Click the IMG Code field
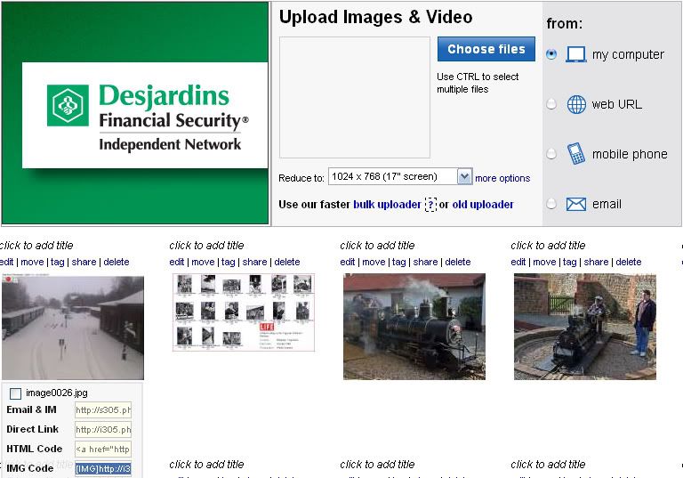Viewport: 683px width, 478px height. click(103, 469)
